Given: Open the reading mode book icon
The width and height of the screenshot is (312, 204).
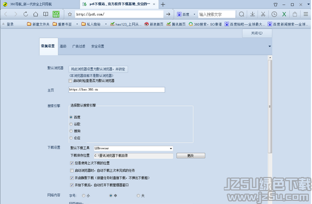Looking at the screenshot, I should (46, 14).
